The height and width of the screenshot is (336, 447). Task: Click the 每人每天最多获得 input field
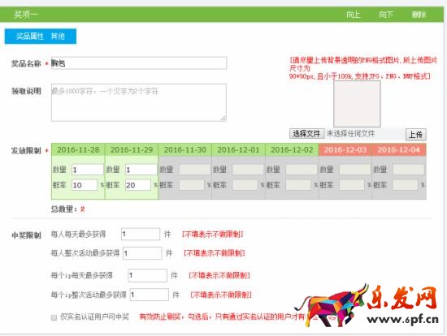[141, 234]
